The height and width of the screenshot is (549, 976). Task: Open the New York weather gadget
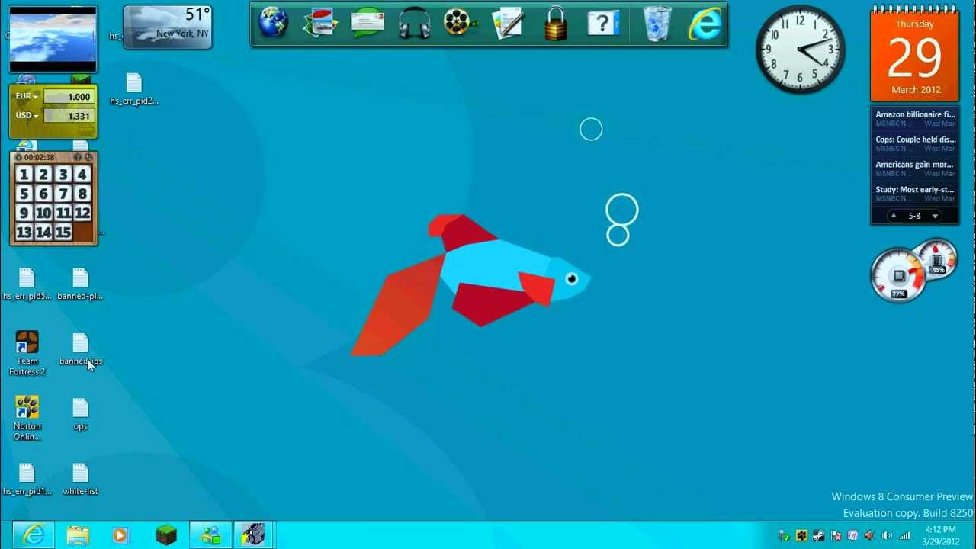pos(167,27)
